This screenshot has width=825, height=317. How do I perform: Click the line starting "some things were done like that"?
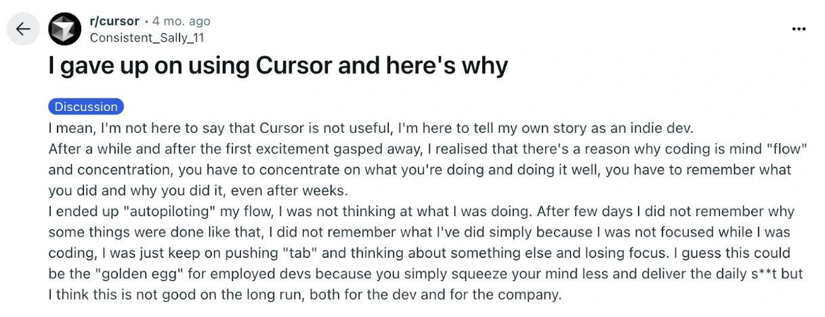pyautogui.click(x=420, y=233)
